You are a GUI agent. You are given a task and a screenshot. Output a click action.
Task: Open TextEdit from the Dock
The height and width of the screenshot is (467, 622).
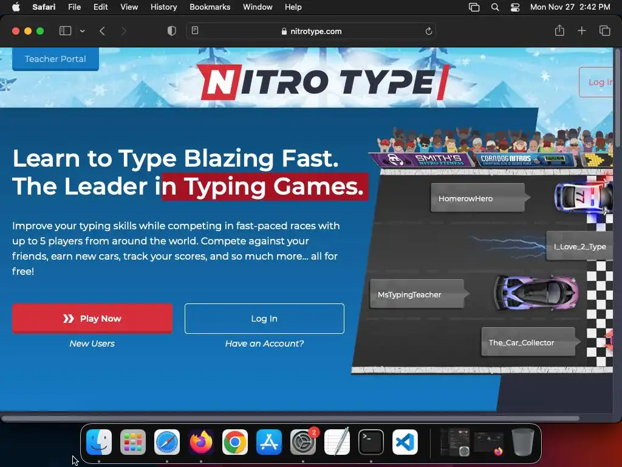click(337, 442)
